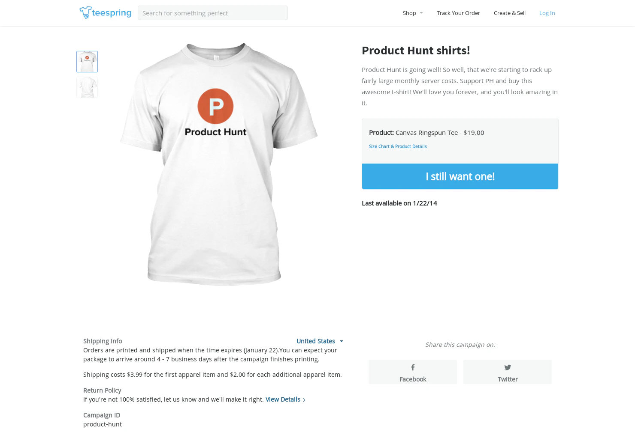Image resolution: width=635 pixels, height=444 pixels.
Task: Open the Create & Sell page
Action: click(x=510, y=13)
